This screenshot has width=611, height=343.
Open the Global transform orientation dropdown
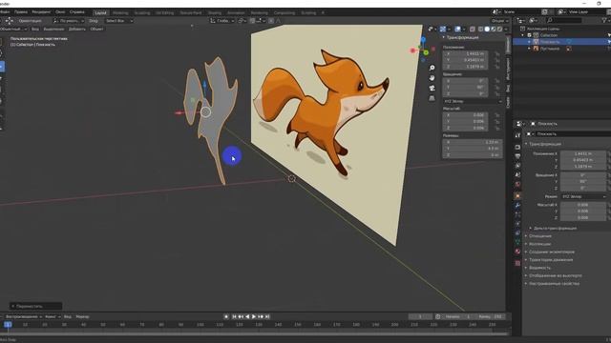pyautogui.click(x=222, y=21)
